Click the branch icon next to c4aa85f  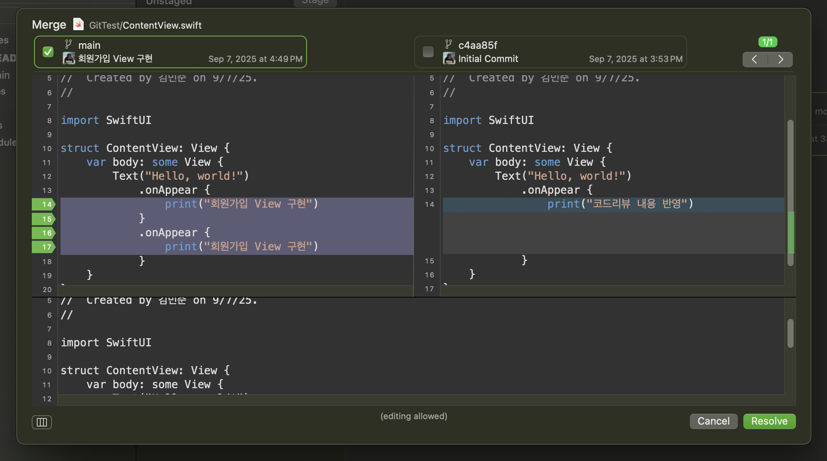pos(448,44)
